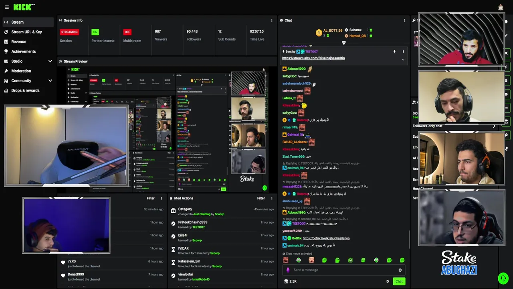
Task: Click the Stream Preview panel icon
Action: tap(61, 61)
